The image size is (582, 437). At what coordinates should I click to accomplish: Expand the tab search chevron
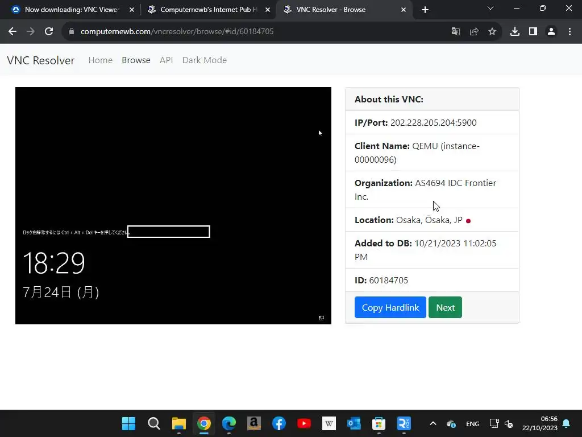click(x=490, y=8)
